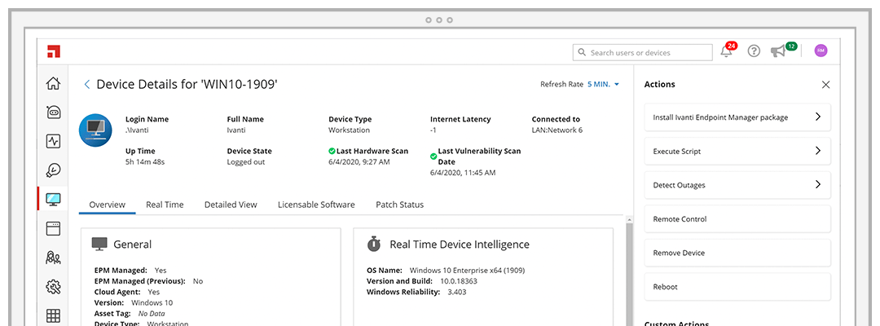The height and width of the screenshot is (326, 880).
Task: Click the red Ivanti logo
Action: click(x=54, y=51)
